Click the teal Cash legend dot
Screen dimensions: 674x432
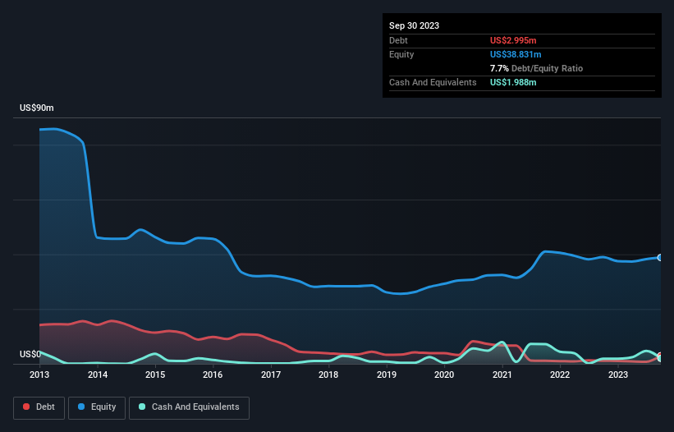[142, 407]
